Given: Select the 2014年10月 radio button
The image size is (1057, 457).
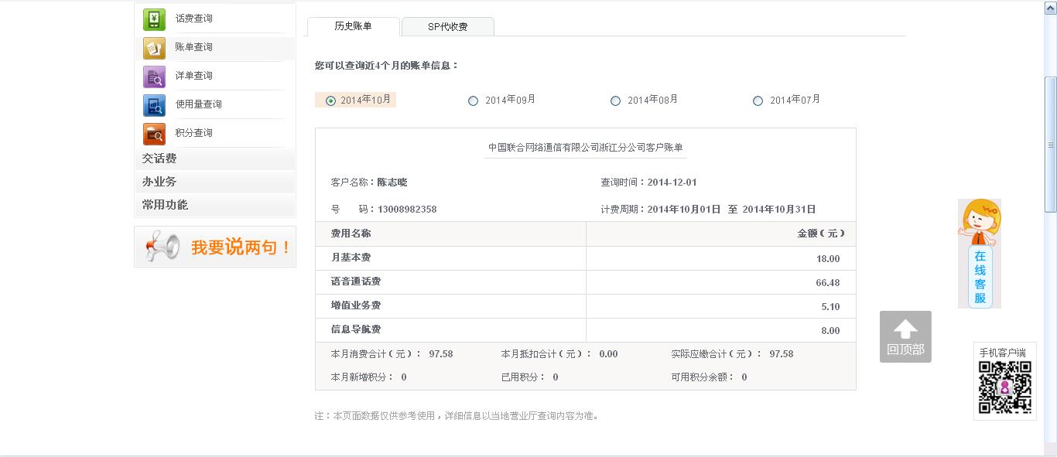Looking at the screenshot, I should (x=331, y=101).
